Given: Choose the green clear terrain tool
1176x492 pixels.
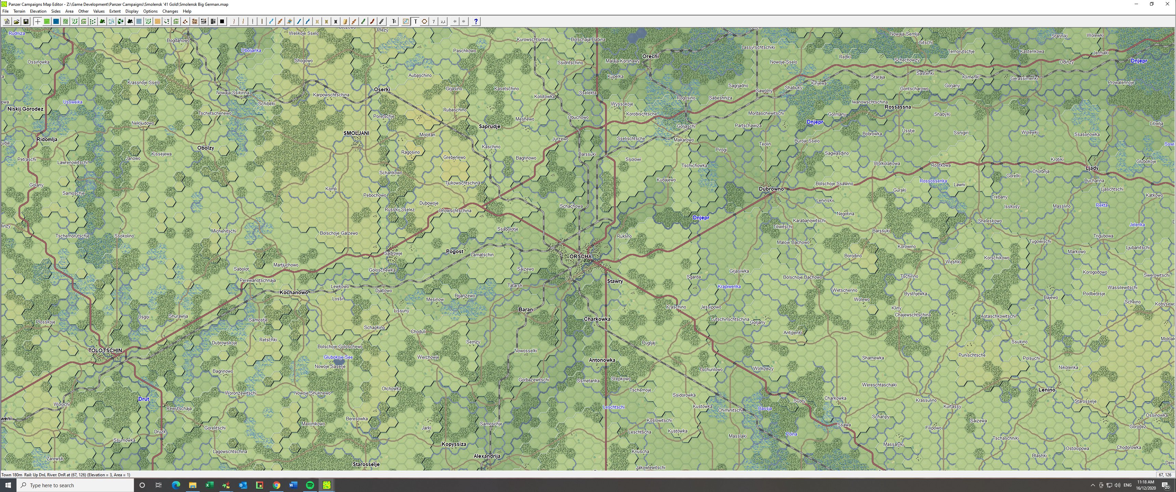Looking at the screenshot, I should (x=46, y=22).
